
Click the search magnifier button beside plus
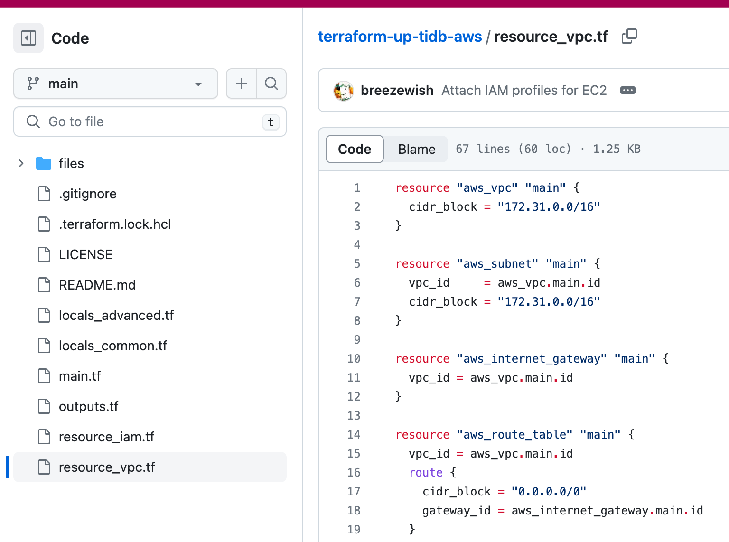tap(271, 84)
